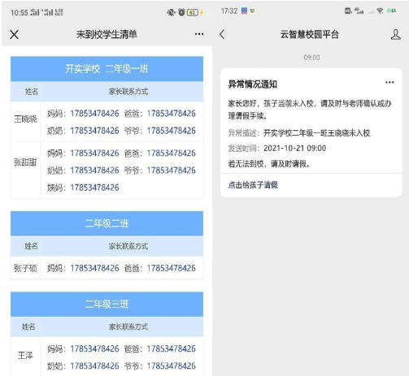Select the 开实学校 二年级一班 header

[107, 69]
